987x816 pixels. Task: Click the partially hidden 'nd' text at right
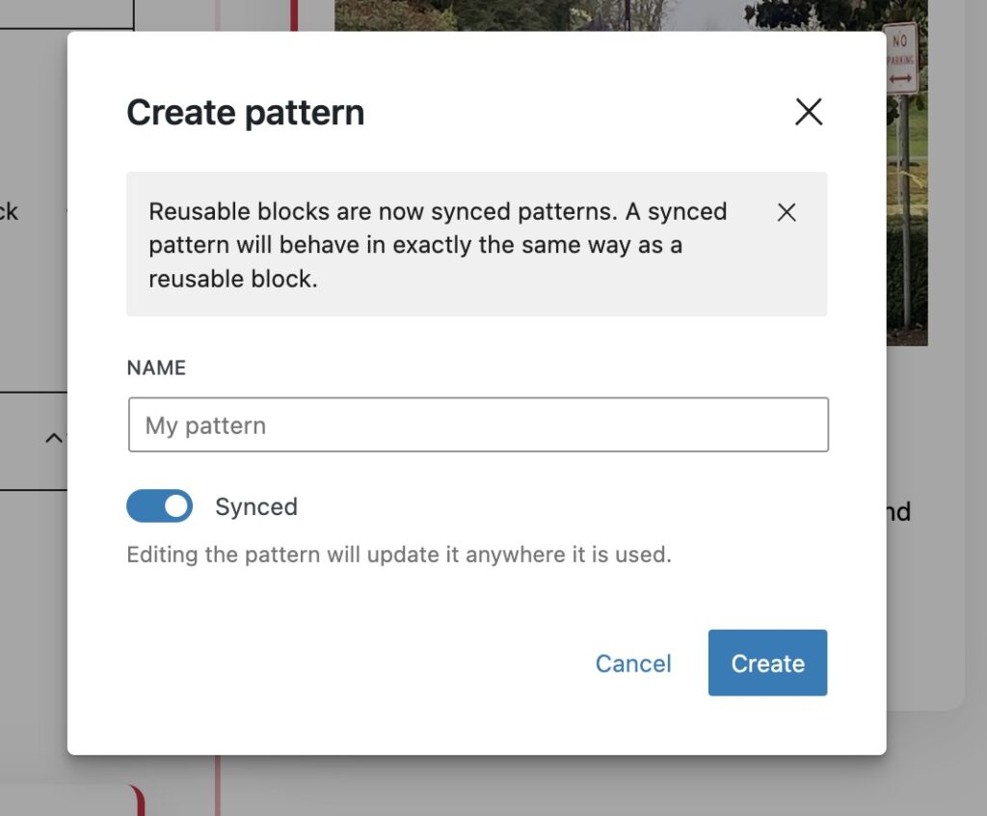[x=898, y=511]
